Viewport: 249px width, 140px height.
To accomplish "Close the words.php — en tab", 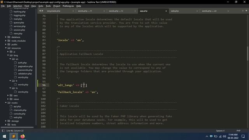I will pos(228,11).
